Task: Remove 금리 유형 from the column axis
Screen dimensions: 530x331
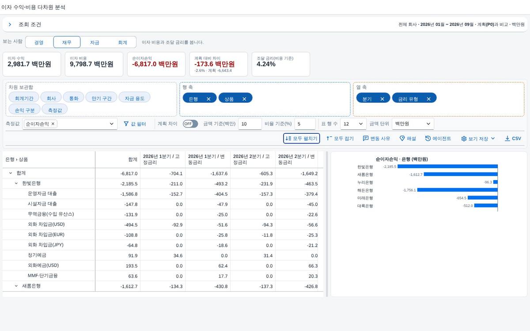Action: pos(428,99)
